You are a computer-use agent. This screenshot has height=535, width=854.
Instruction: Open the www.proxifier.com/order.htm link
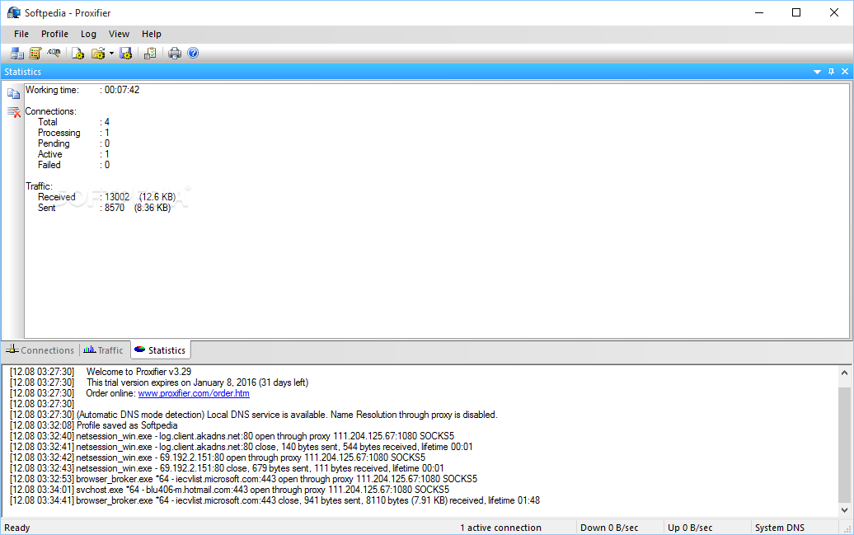point(194,393)
